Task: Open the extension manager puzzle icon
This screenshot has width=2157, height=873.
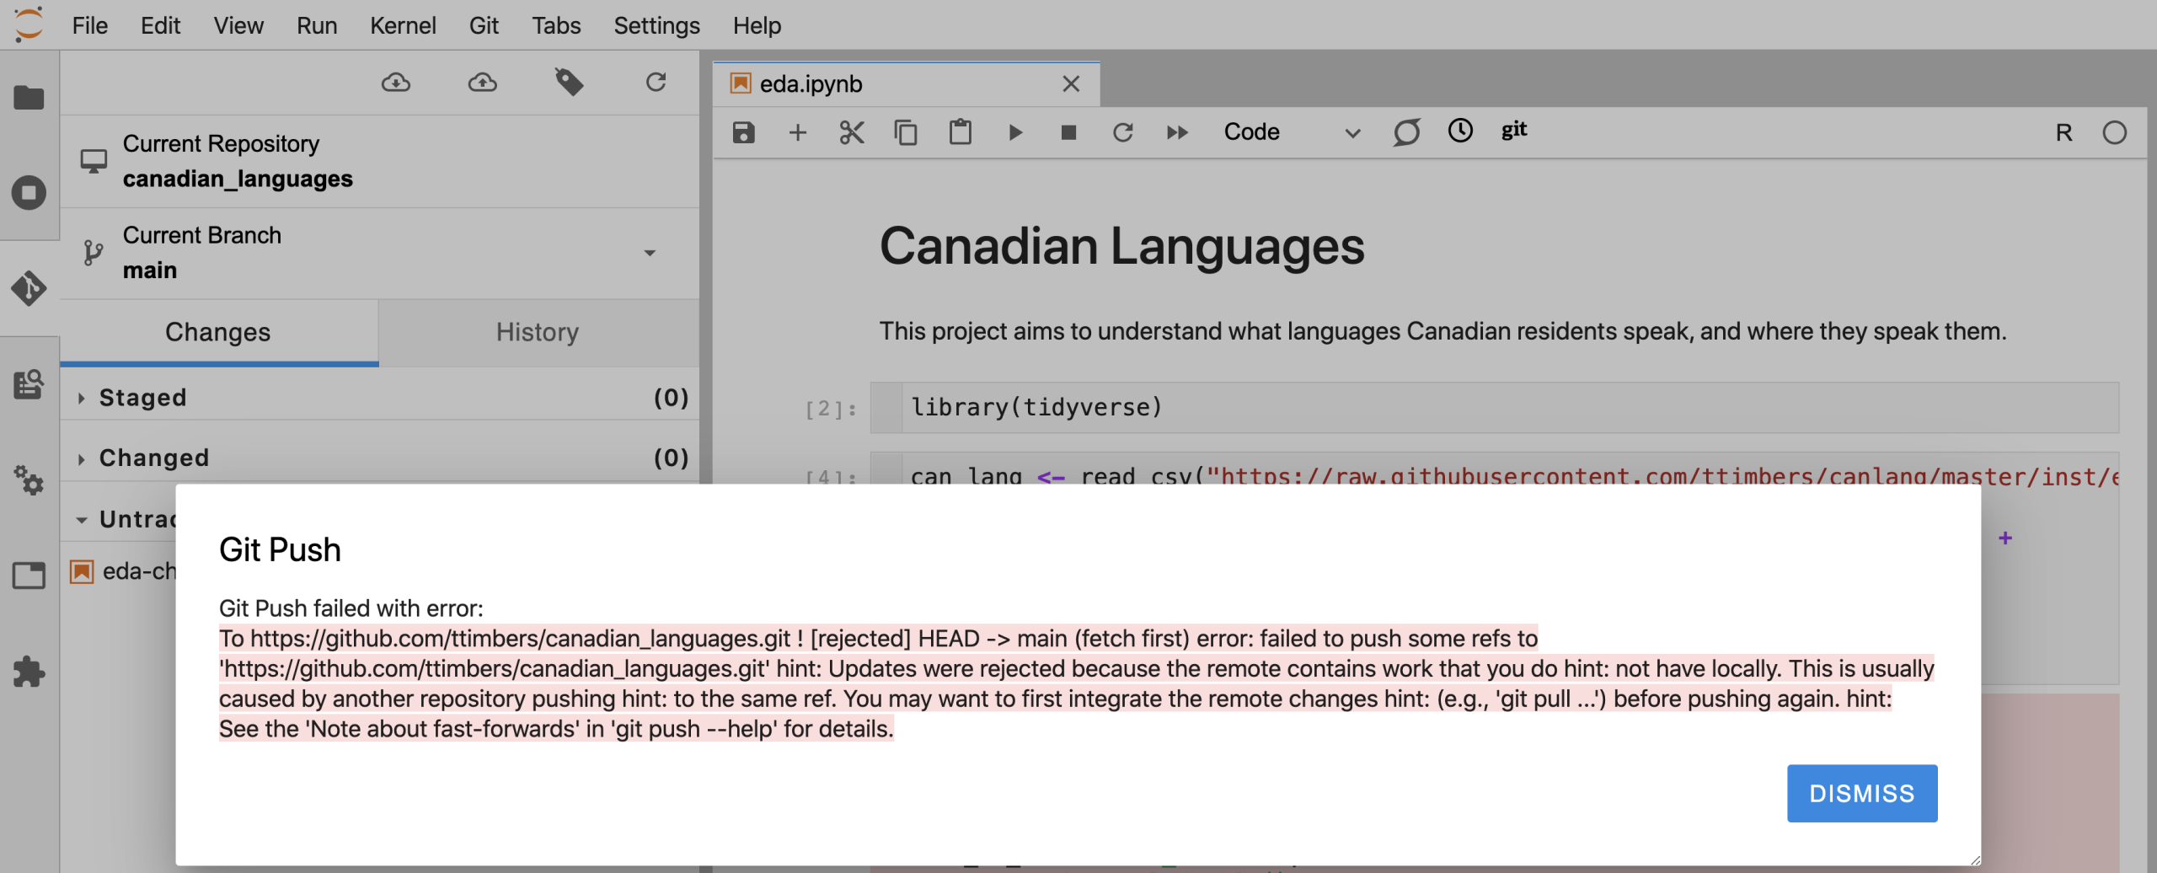Action: point(29,672)
